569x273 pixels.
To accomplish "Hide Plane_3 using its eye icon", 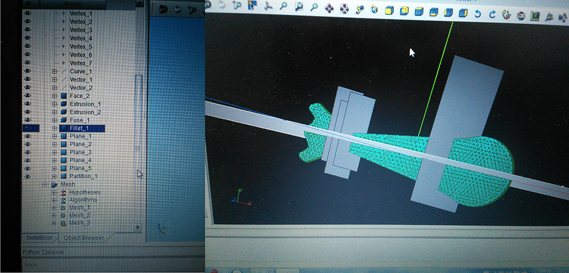I will click(x=28, y=152).
